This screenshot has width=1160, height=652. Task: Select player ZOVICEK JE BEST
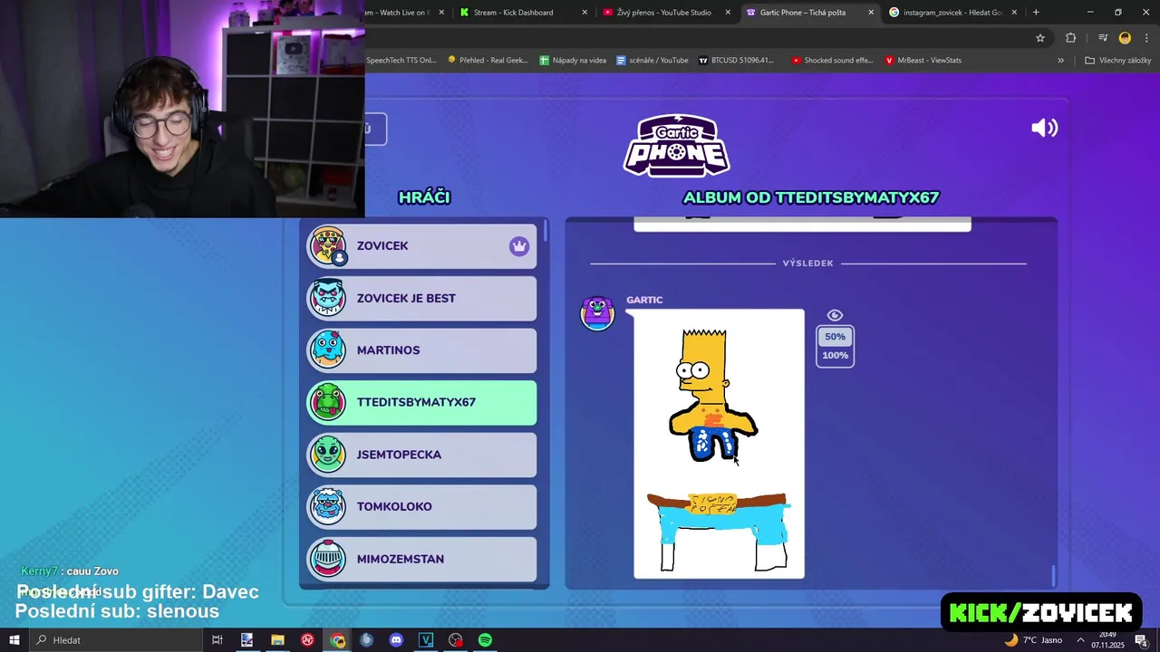coord(421,298)
